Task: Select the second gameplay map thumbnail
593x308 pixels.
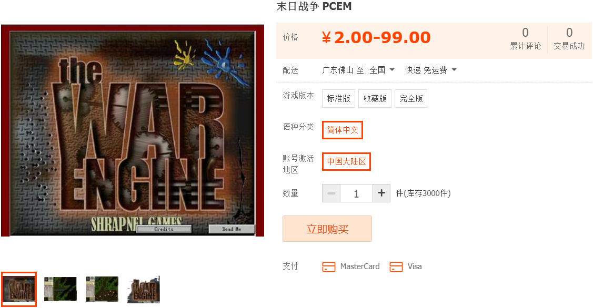Action: click(x=61, y=289)
